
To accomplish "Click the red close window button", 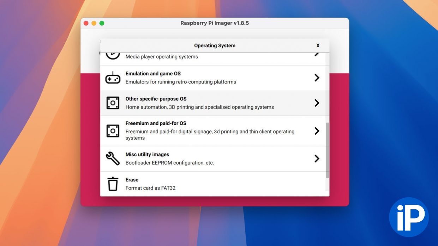I will (86, 23).
